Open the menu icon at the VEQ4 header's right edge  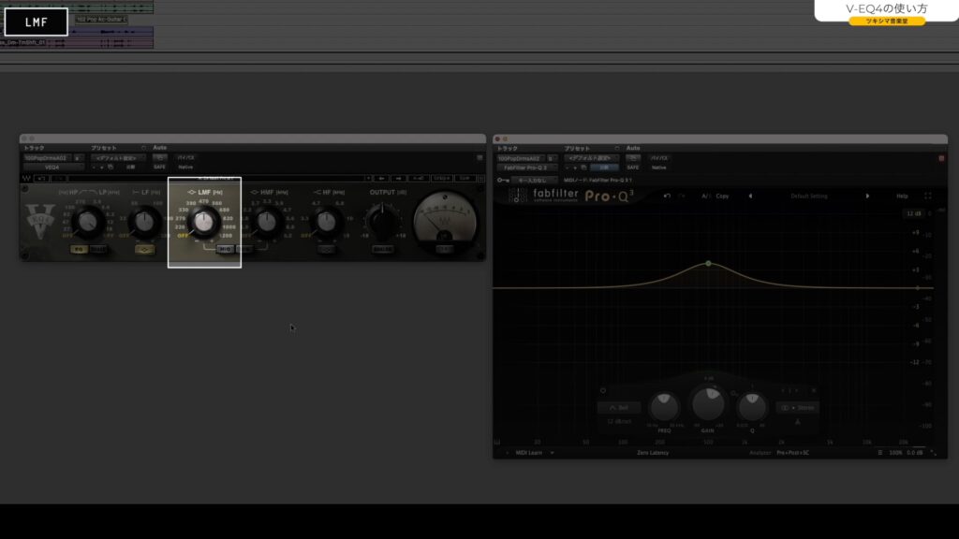[x=480, y=157]
